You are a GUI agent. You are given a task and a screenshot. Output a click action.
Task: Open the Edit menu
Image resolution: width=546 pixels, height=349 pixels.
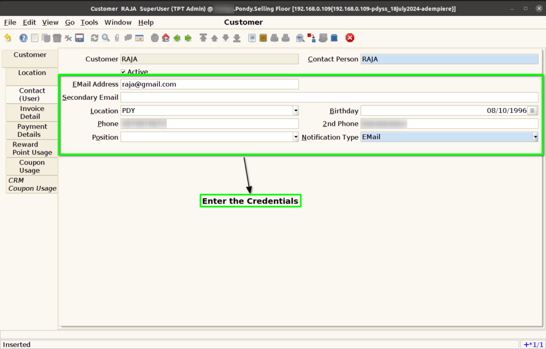[x=29, y=22]
